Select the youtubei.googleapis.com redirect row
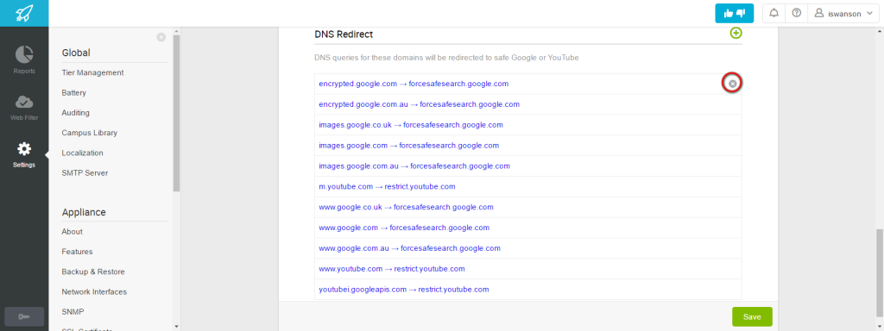Screen dimensions: 884x331 pos(527,290)
